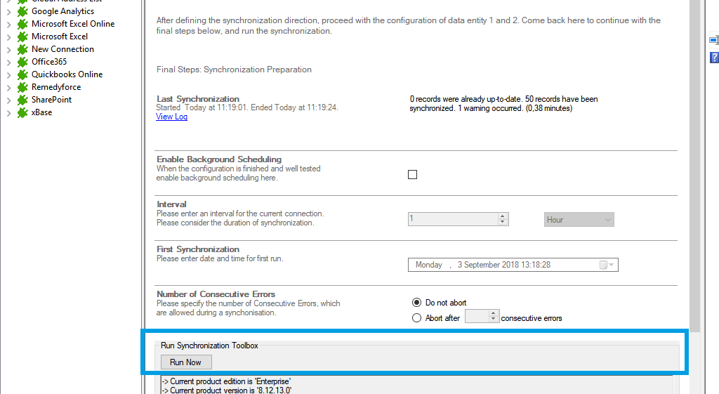Click the blue question mark help icon
719x394 pixels.
714,58
